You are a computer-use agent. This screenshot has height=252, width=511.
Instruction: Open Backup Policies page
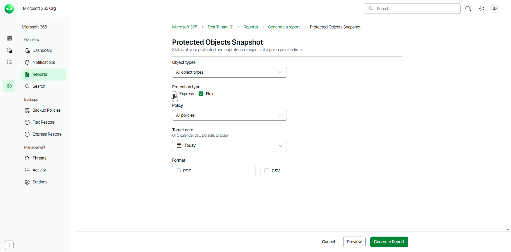coord(44,110)
